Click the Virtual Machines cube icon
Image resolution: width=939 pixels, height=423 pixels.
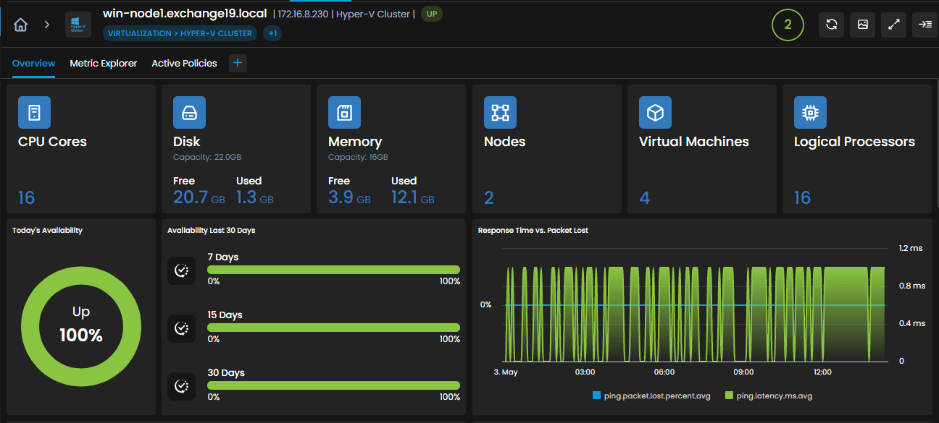tap(655, 113)
